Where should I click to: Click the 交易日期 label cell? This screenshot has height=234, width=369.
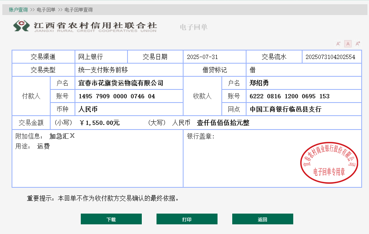coord(155,57)
